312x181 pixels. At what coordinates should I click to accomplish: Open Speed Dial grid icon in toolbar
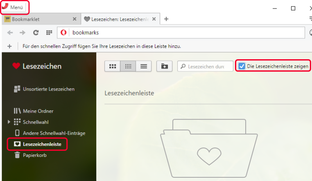click(x=49, y=33)
